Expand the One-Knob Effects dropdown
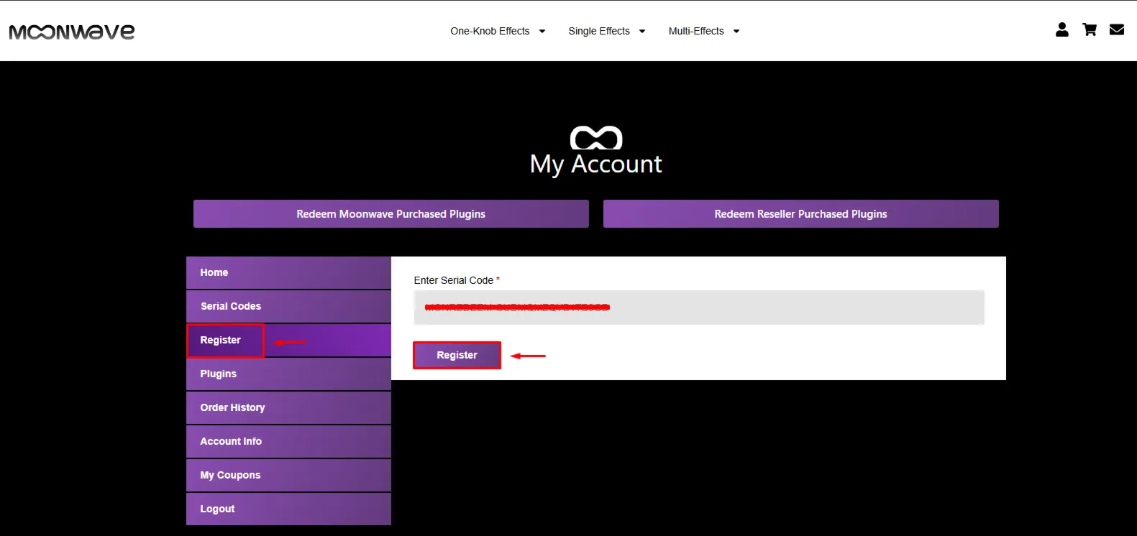 [498, 31]
